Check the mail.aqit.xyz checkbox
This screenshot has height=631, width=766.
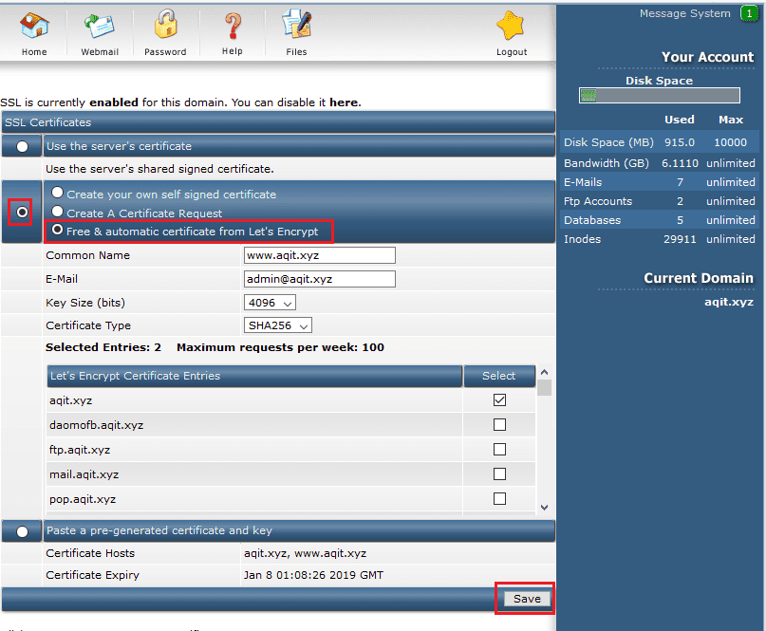(499, 473)
